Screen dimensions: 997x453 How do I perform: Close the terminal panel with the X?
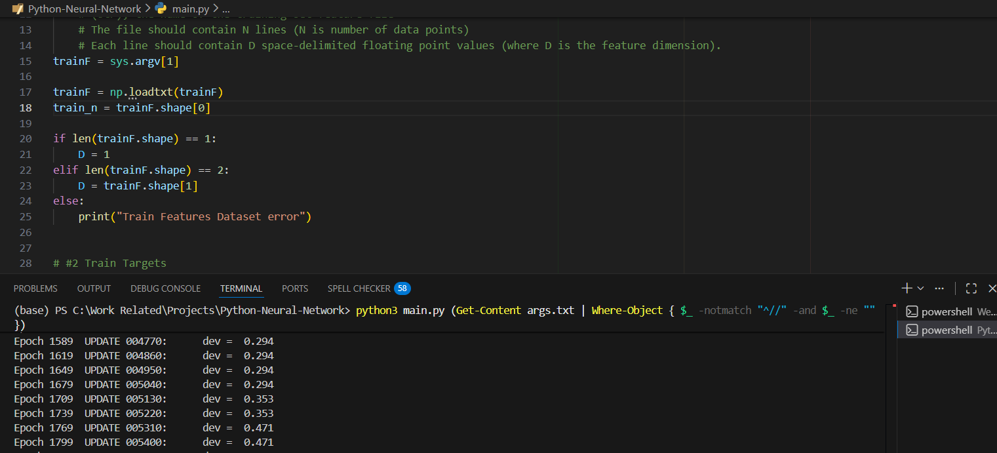(x=992, y=288)
